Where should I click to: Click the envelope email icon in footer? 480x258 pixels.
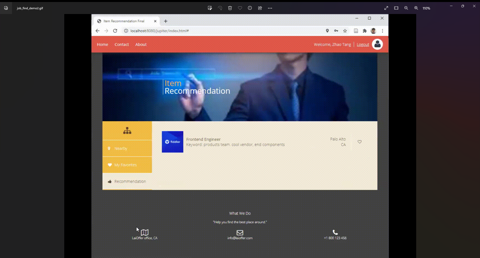coord(240,233)
